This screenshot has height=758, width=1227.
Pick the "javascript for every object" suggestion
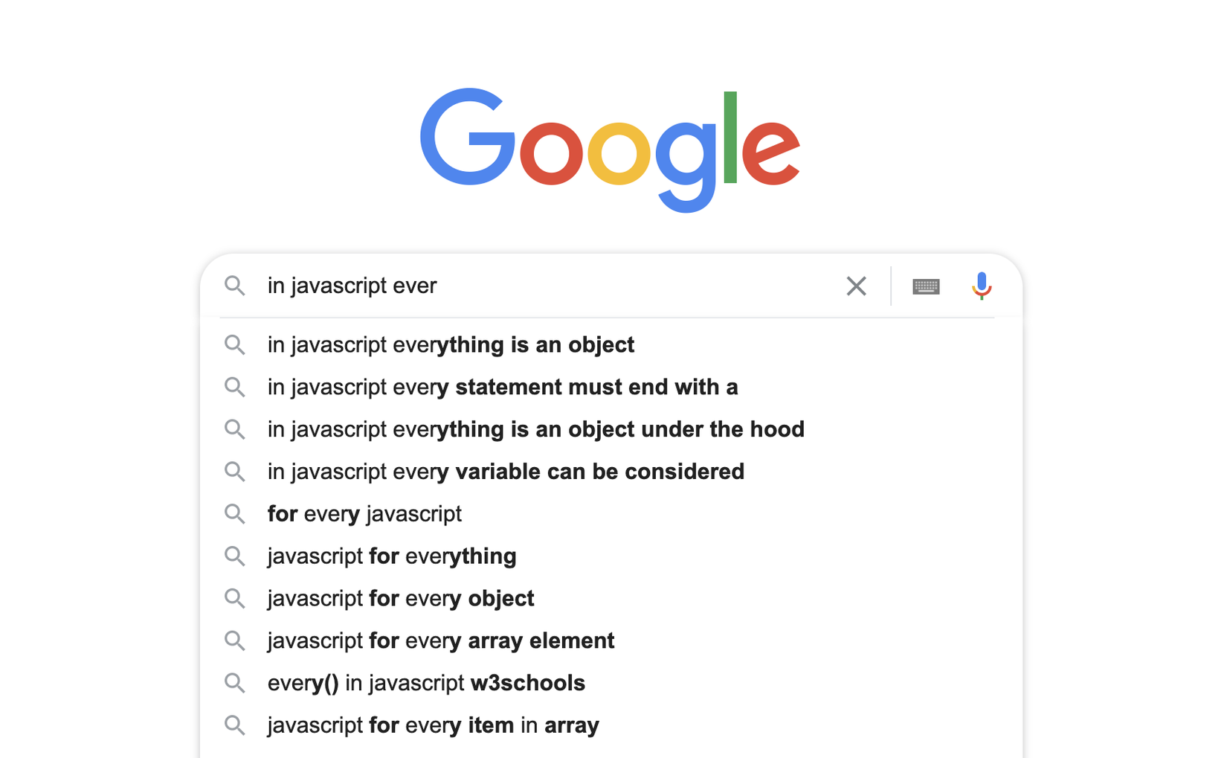coord(401,599)
